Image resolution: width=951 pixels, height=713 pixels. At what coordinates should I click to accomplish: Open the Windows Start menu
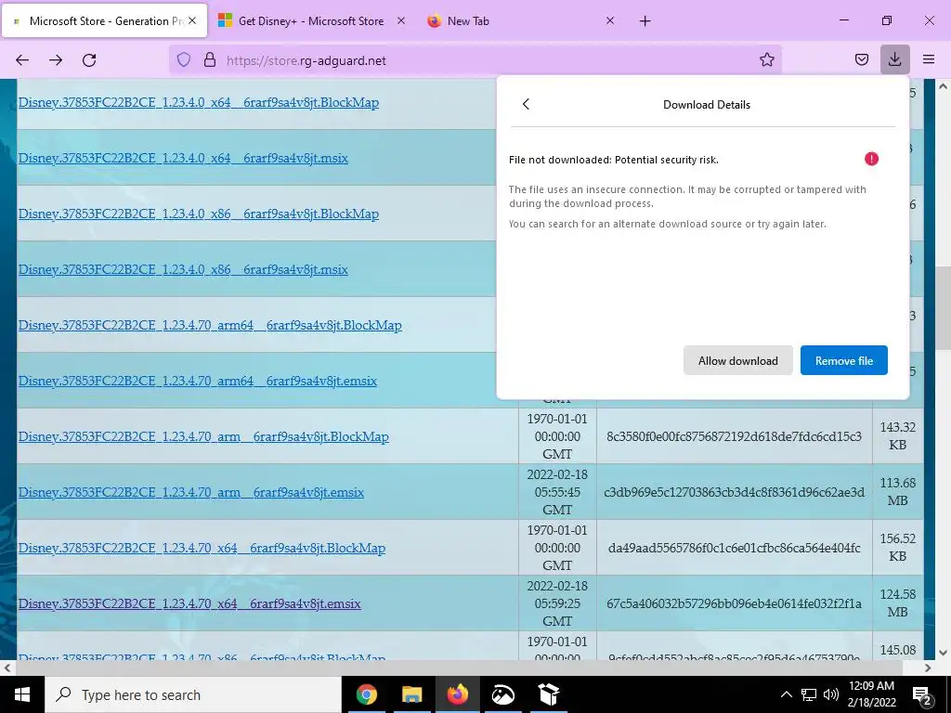point(22,694)
